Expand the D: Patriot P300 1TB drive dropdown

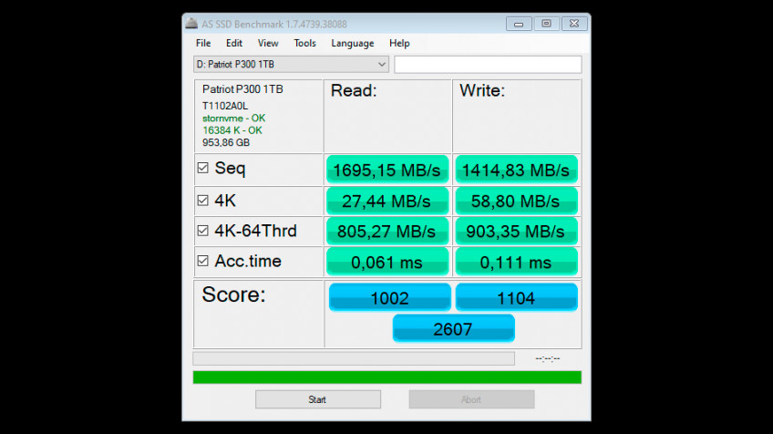291,65
